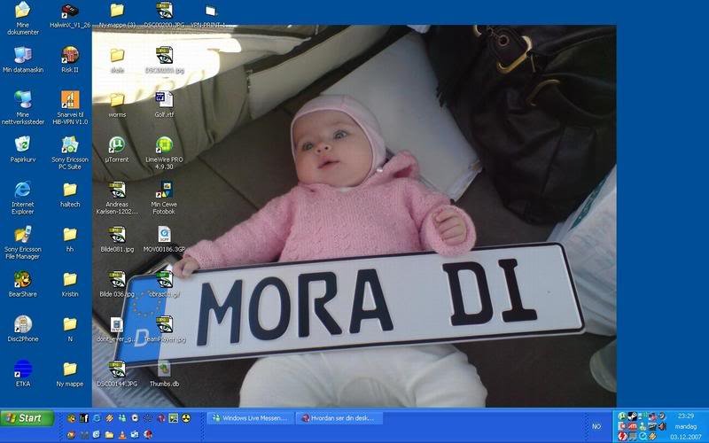The width and height of the screenshot is (709, 443).
Task: Open the Sony Ericsson PC Suite icon
Action: (69, 144)
